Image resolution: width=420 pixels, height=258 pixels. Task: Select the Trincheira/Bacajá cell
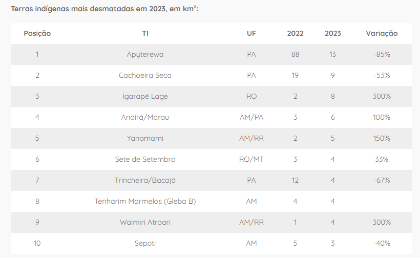pyautogui.click(x=145, y=180)
